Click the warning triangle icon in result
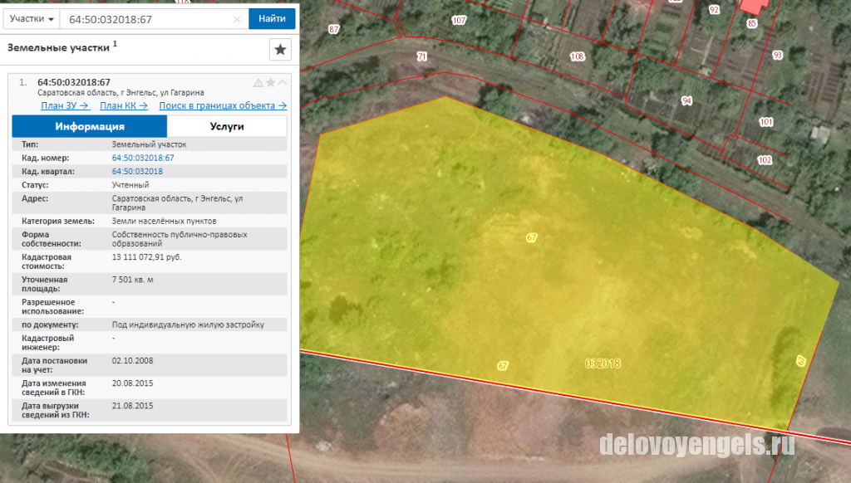851x483 pixels. pos(258,83)
